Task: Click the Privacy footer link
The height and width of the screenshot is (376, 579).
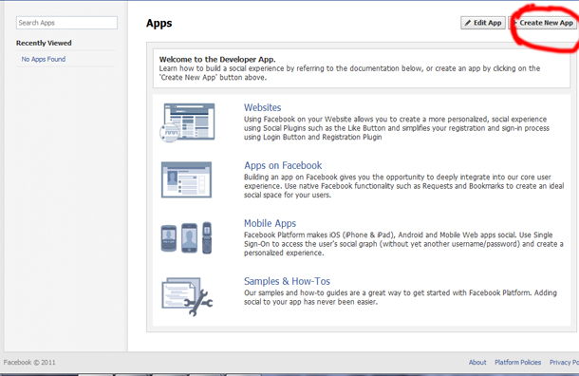Action: pos(564,363)
